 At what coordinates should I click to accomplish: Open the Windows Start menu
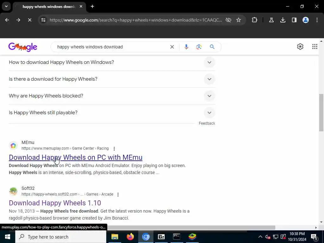tap(8, 237)
